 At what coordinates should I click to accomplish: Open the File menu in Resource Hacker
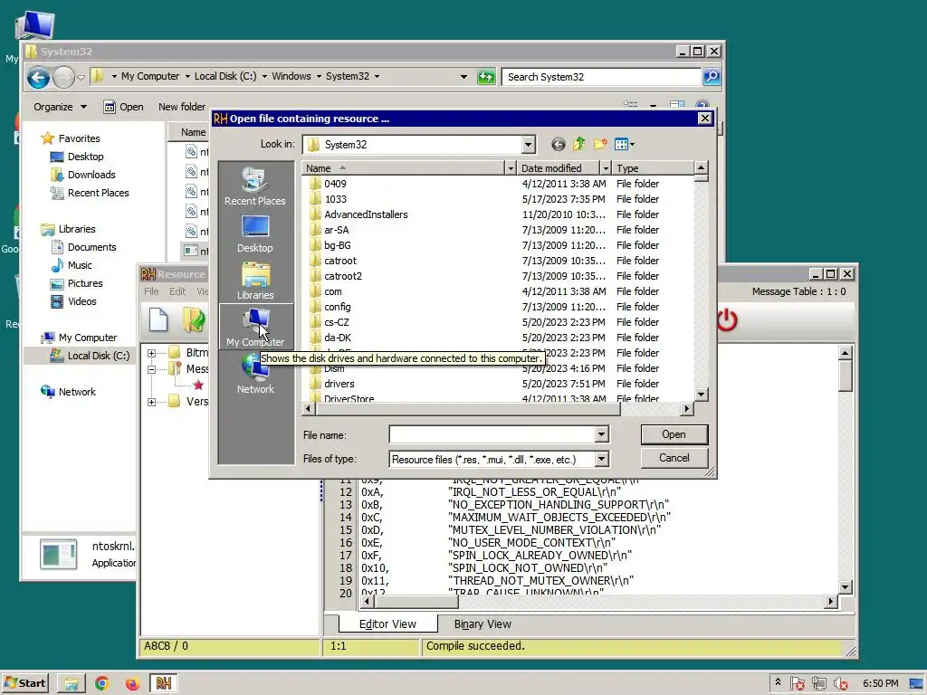click(x=151, y=291)
